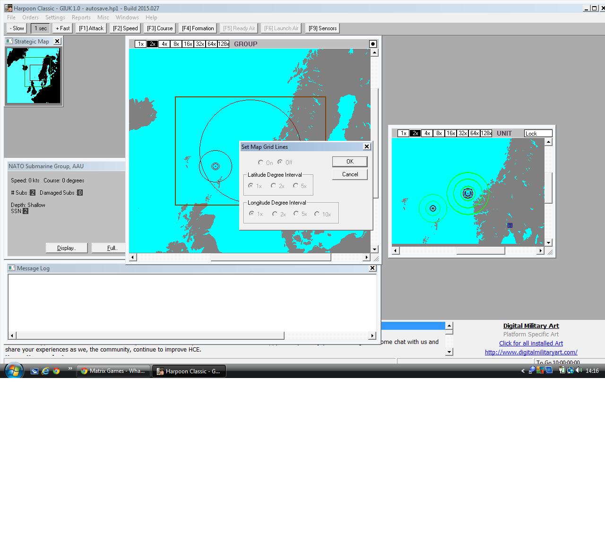Click the Strategic Map thumbnail
The width and height of the screenshot is (605, 550).
[x=33, y=75]
